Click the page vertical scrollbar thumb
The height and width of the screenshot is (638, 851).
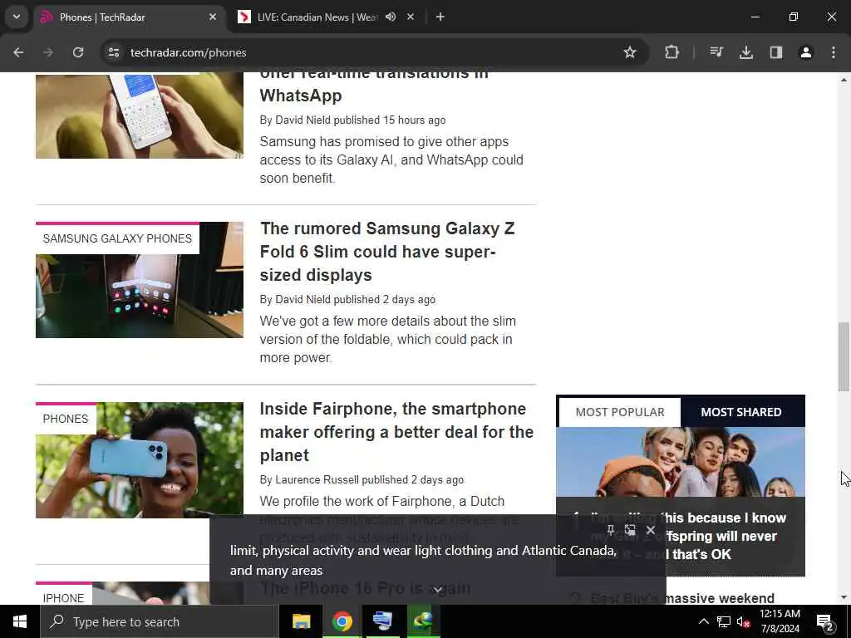pos(844,356)
